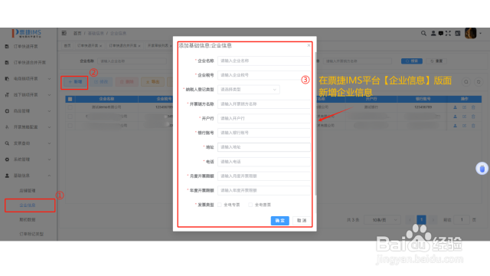Switch to the 订单快速合并开票 tab

(124, 46)
